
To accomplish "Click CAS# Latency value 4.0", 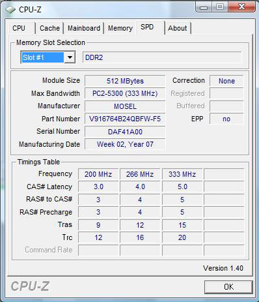I will (140, 187).
